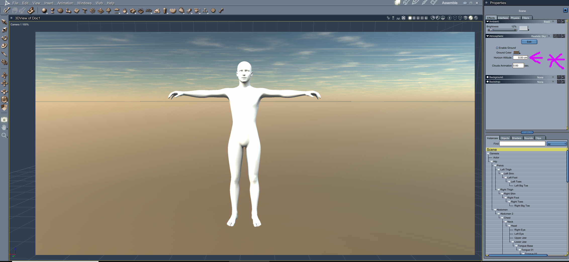Toggle the Enable Ground checkbox
Viewport: 569px width, 262px height.
click(x=497, y=48)
